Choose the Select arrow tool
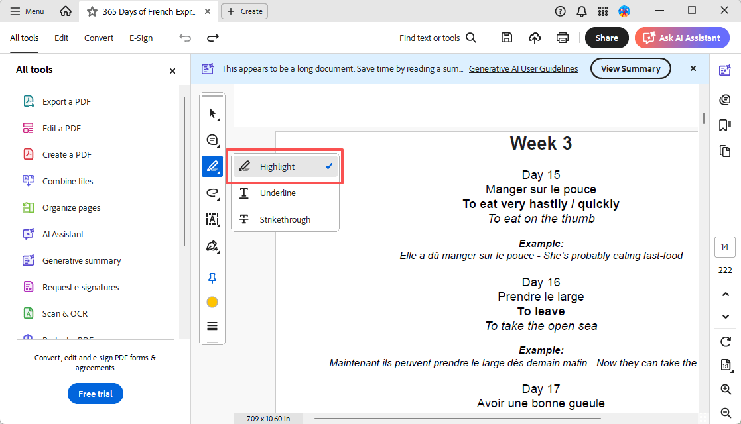 pos(212,114)
